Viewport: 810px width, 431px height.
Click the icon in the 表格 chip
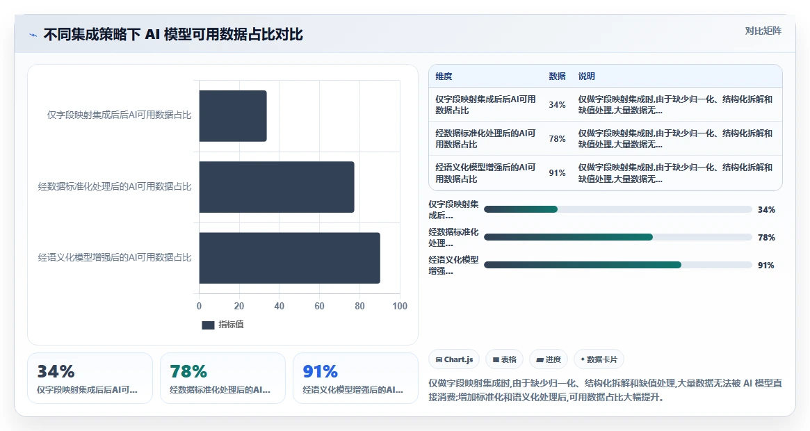(496, 359)
